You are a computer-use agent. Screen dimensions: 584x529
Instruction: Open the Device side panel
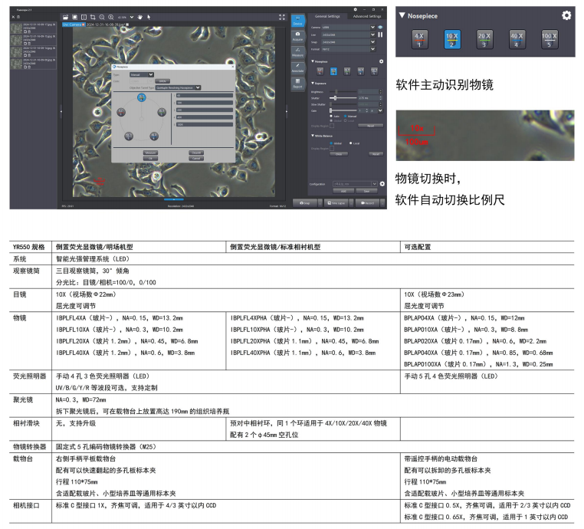pyautogui.click(x=297, y=21)
